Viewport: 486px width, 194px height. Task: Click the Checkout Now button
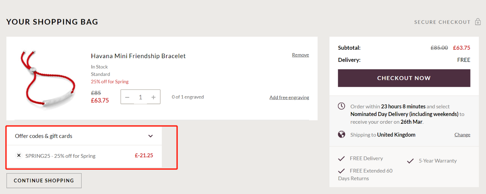pos(404,78)
